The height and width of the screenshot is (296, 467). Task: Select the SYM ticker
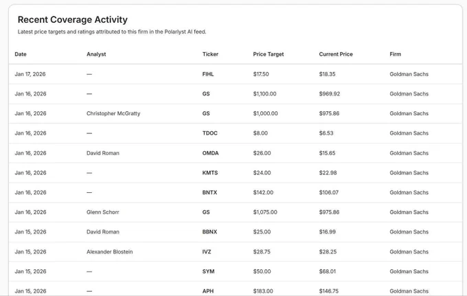pos(208,271)
